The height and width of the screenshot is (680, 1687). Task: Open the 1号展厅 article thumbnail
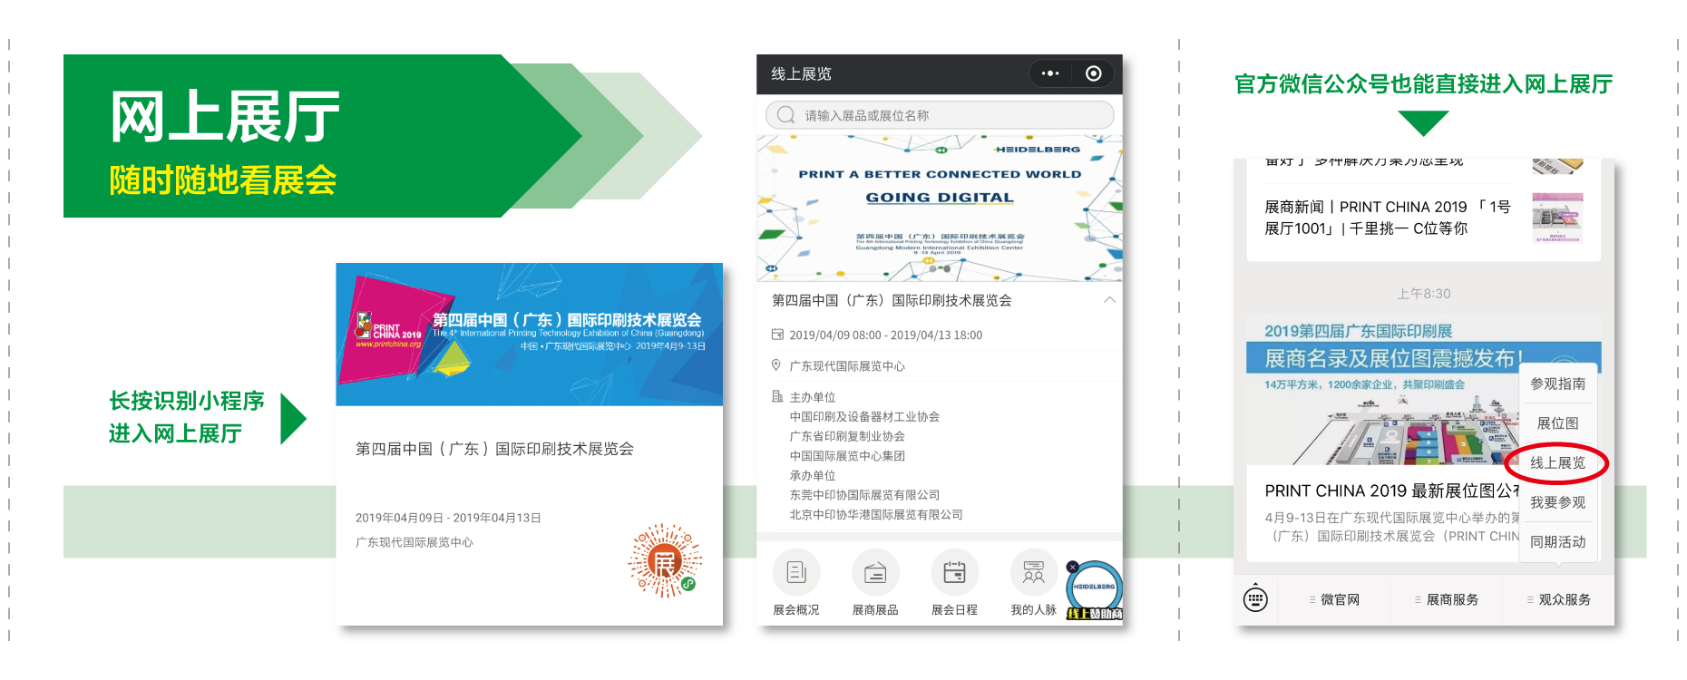[x=1557, y=218]
